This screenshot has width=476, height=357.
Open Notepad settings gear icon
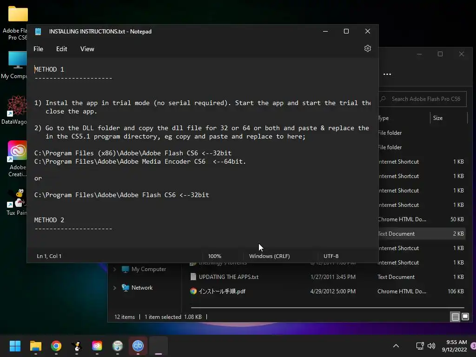367,48
